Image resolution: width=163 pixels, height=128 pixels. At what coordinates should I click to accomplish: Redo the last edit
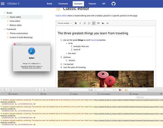107,23
